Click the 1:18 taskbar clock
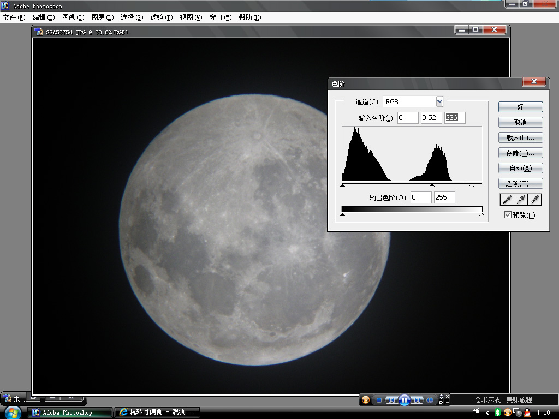This screenshot has height=419, width=559. (543, 412)
